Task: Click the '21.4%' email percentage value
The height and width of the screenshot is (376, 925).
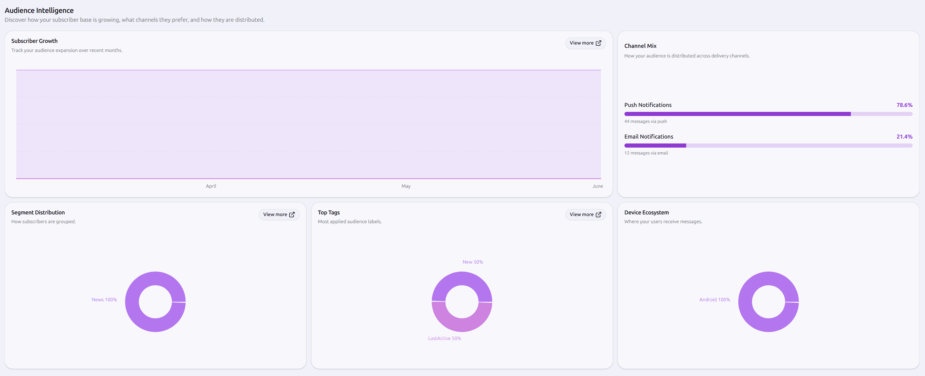Action: (x=904, y=137)
